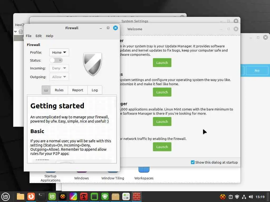This screenshot has width=270, height=202.
Task: Open the Terminal from the taskbar
Action: tap(41, 197)
